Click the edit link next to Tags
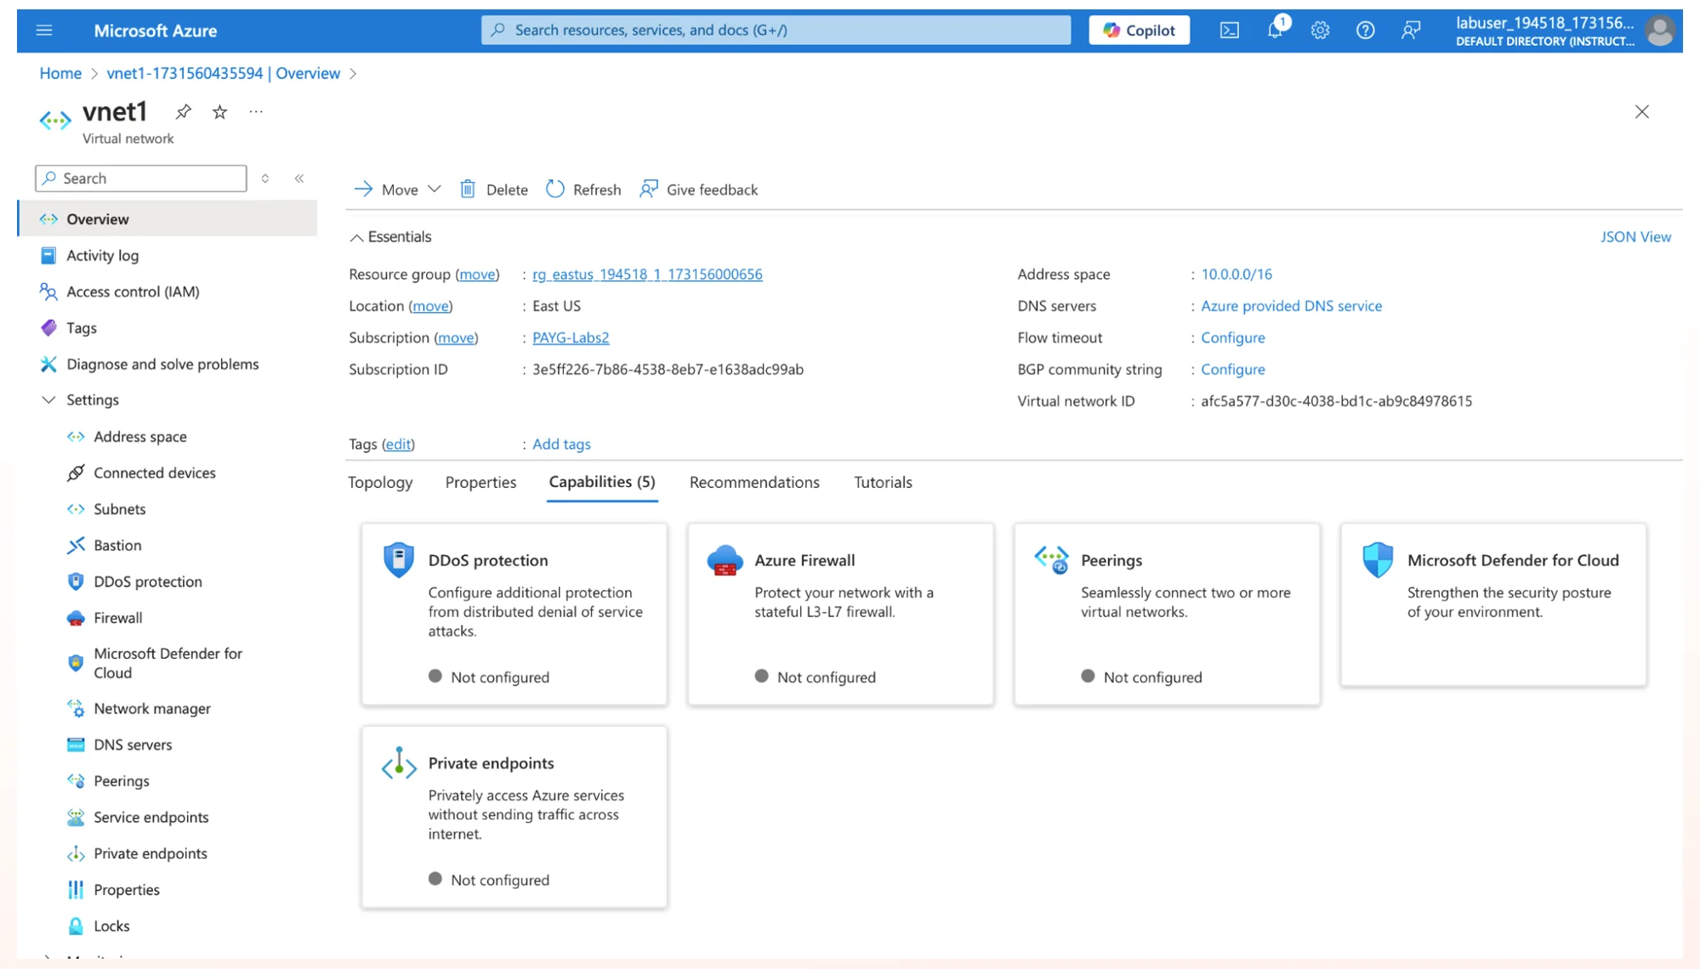Screen dimensions: 1700x969 397,444
